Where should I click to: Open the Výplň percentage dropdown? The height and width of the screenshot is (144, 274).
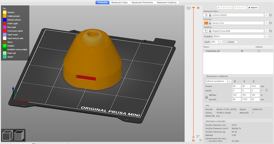(221, 42)
